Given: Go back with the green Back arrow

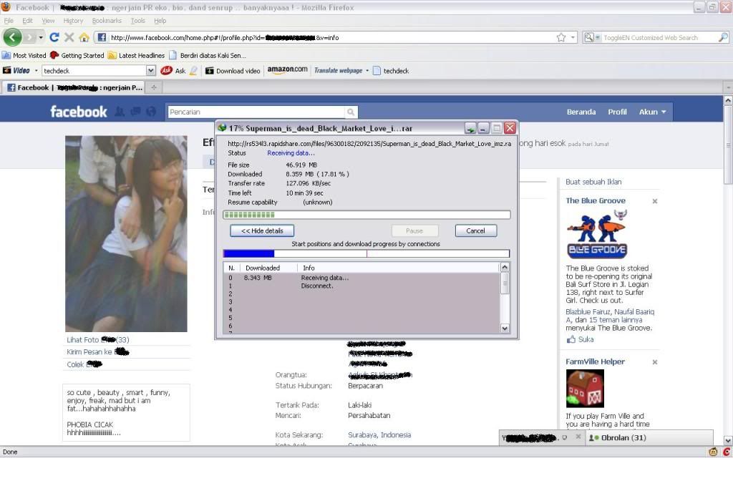Looking at the screenshot, I should point(12,37).
